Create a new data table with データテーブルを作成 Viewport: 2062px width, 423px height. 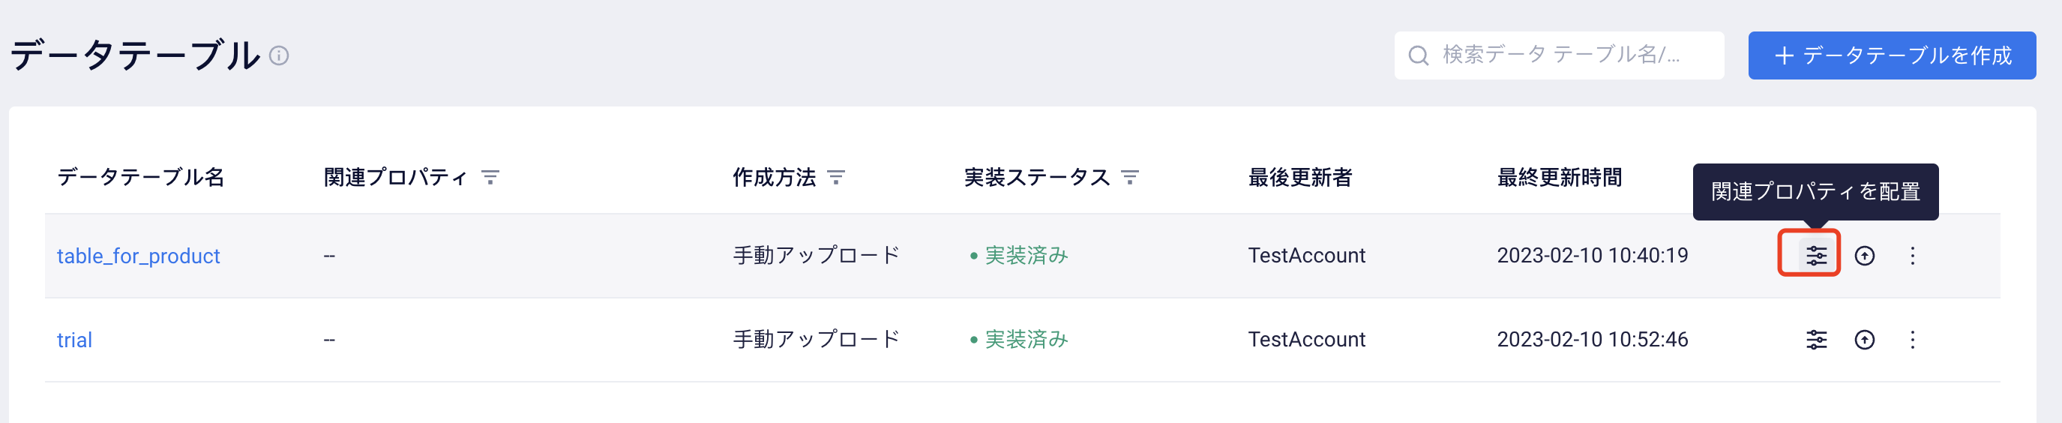(x=1892, y=55)
